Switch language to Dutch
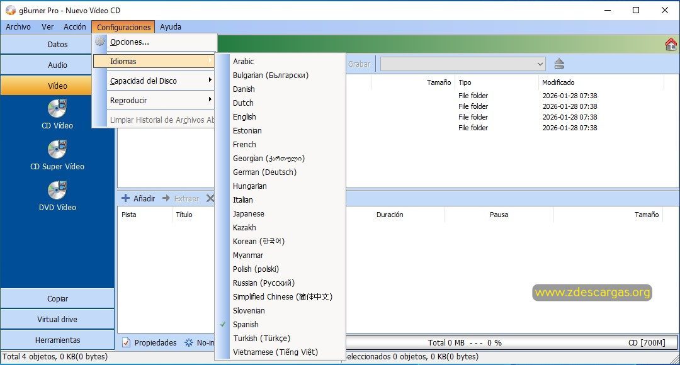 (280, 103)
